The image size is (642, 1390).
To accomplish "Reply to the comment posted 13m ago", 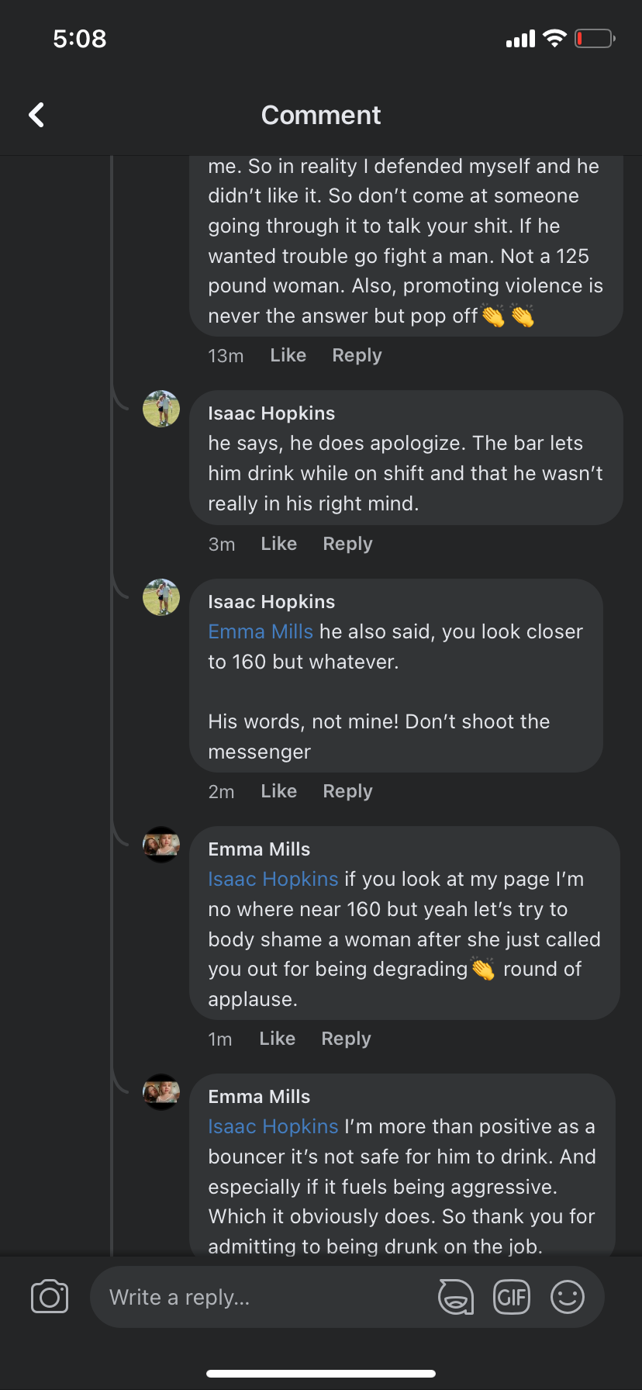I will [x=357, y=355].
